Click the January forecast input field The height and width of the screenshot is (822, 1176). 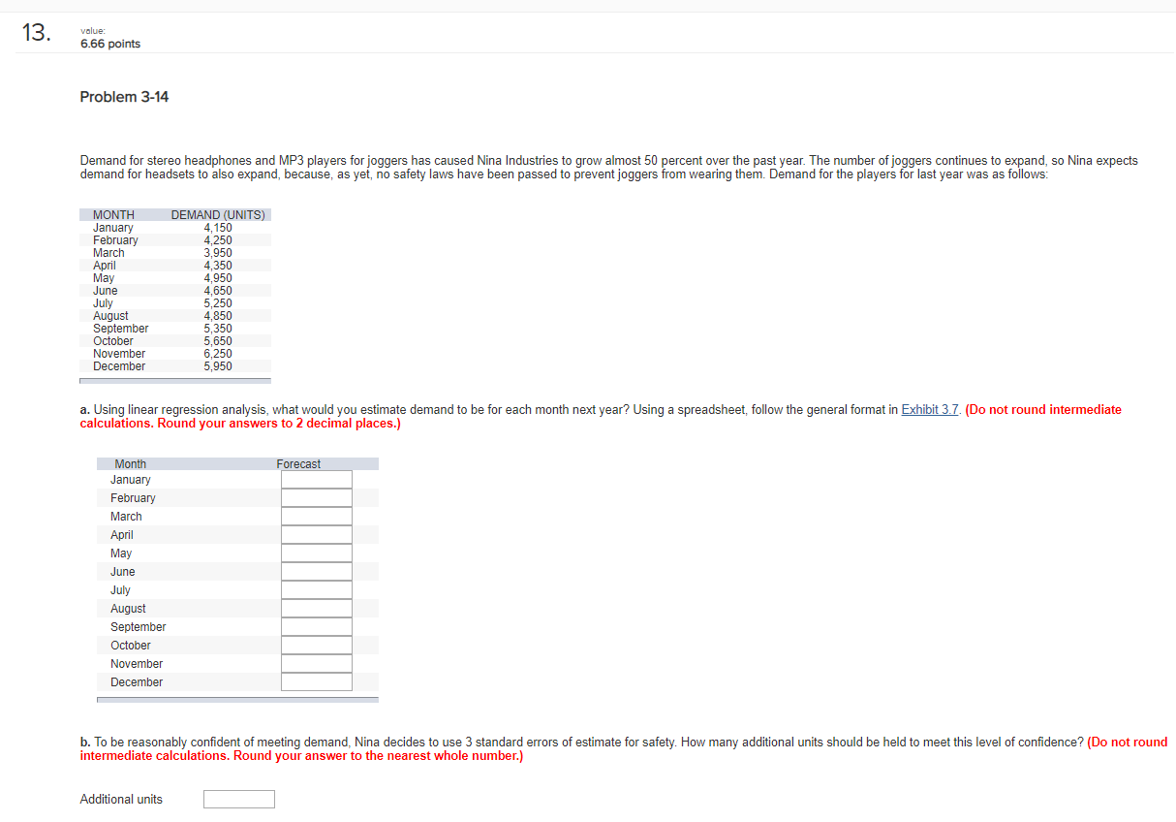click(316, 479)
